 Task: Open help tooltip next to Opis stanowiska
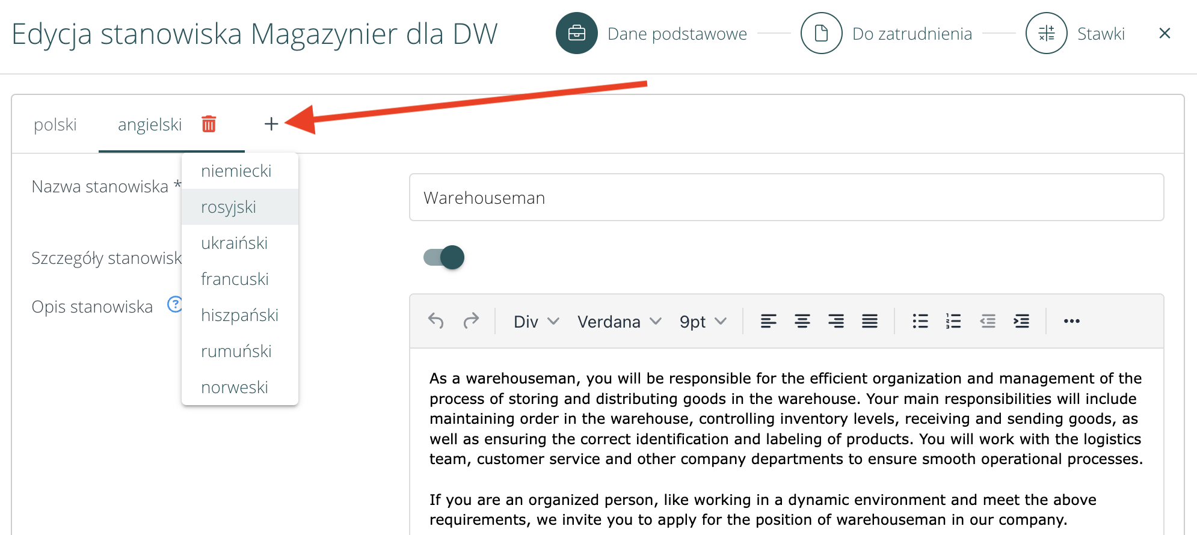174,305
